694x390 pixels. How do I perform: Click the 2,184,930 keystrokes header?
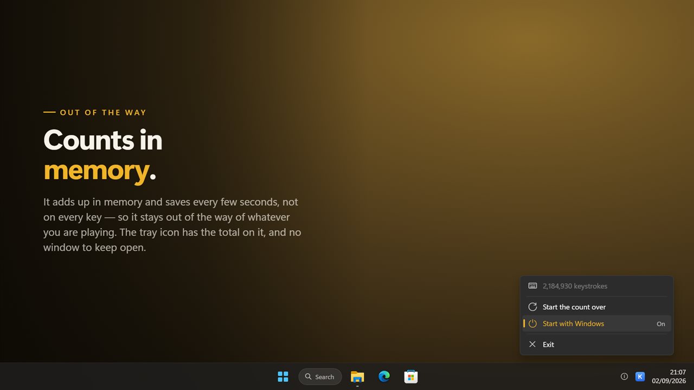tap(596, 286)
